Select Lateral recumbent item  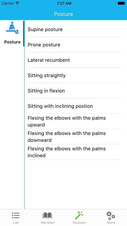(75, 60)
